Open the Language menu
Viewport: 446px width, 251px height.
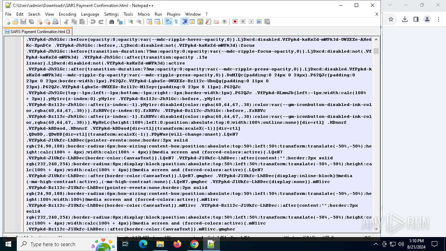[x=90, y=14]
